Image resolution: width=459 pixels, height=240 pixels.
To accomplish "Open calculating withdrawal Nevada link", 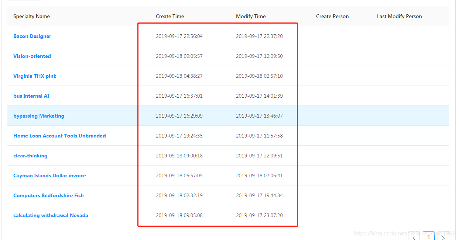I will [51, 215].
